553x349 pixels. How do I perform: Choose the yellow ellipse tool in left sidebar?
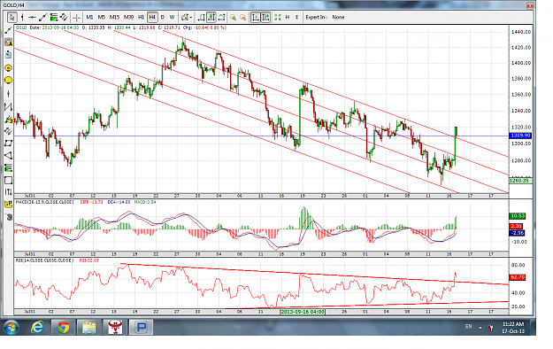click(9, 81)
